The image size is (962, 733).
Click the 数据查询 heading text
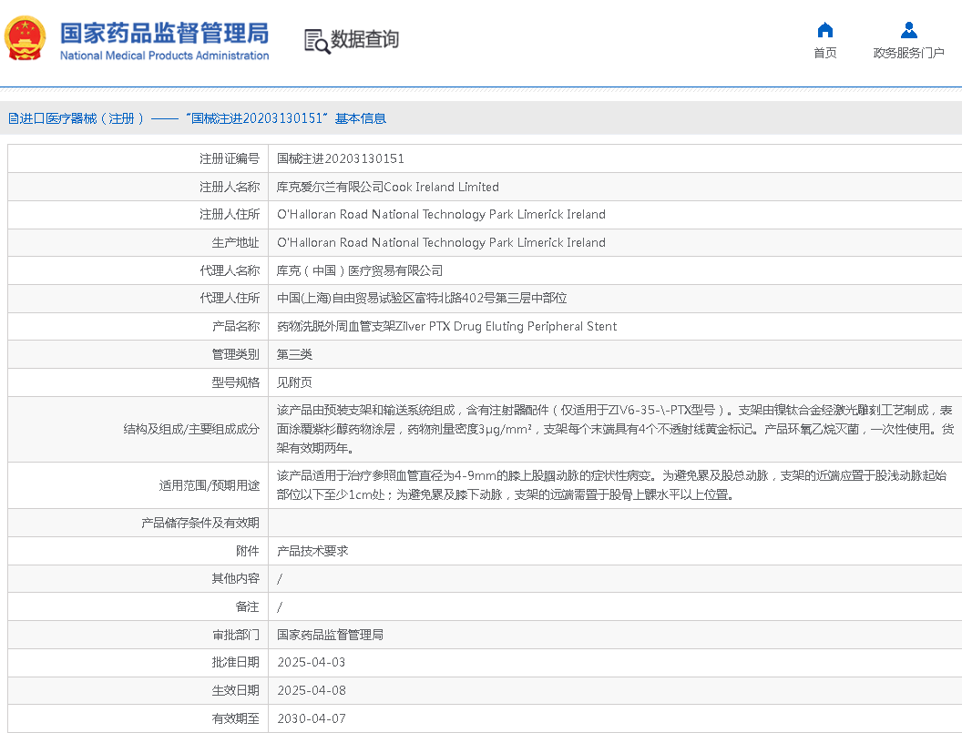click(365, 39)
